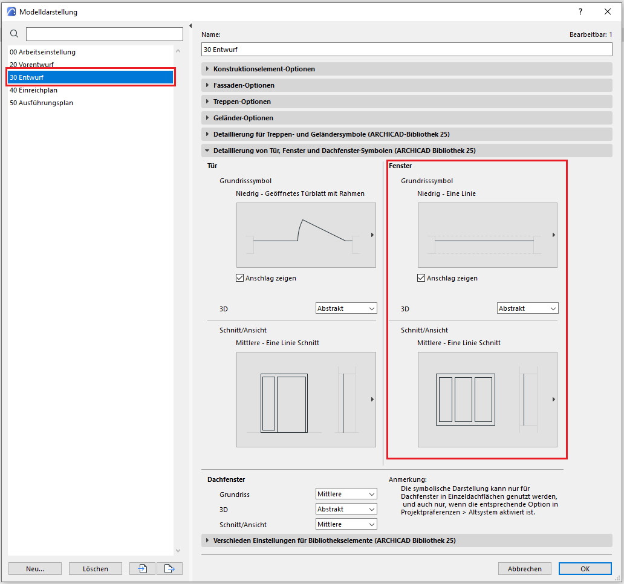This screenshot has width=624, height=584.
Task: Click the Name input field
Action: 406,49
